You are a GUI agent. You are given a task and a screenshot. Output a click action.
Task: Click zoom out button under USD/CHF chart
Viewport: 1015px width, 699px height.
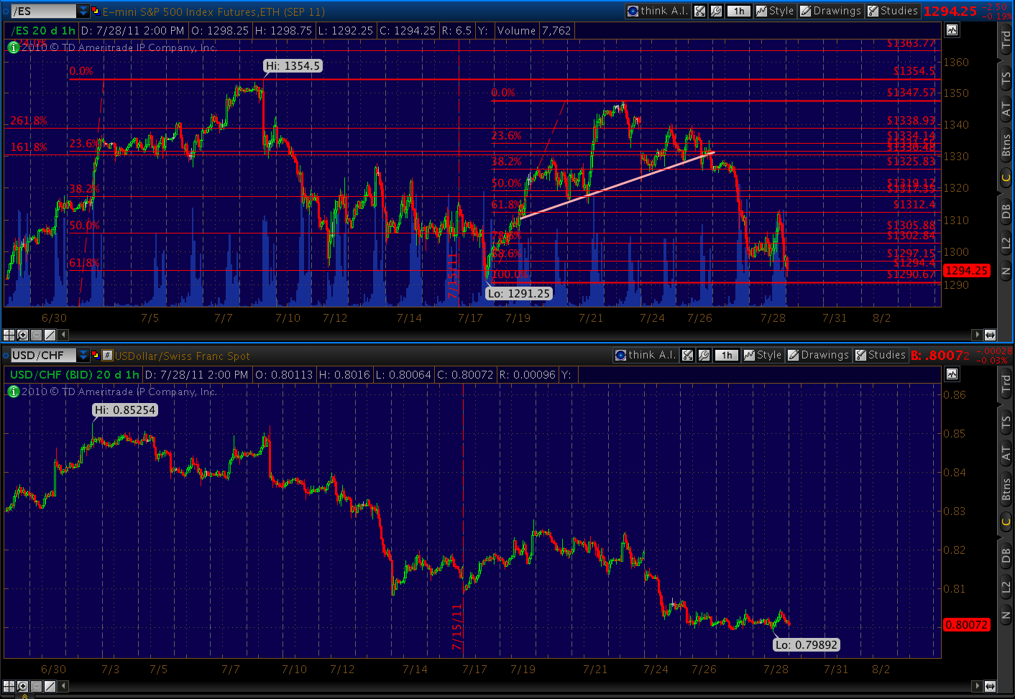[x=36, y=686]
